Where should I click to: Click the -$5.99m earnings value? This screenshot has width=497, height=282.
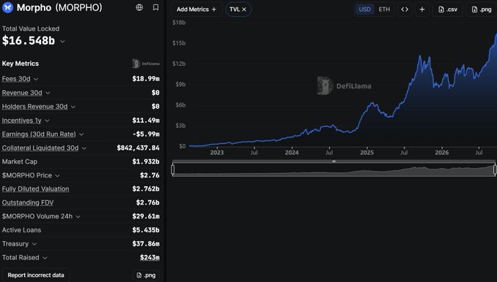click(145, 134)
